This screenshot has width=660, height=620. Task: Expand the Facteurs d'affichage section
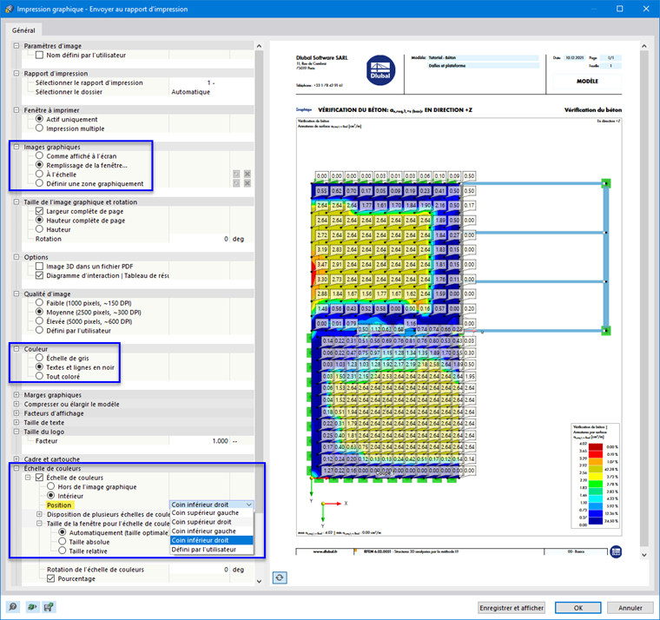[x=16, y=413]
